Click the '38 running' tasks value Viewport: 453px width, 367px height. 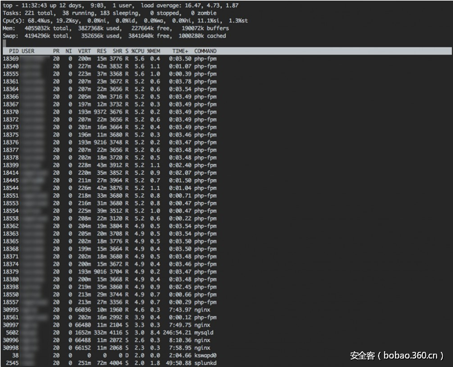click(x=78, y=13)
